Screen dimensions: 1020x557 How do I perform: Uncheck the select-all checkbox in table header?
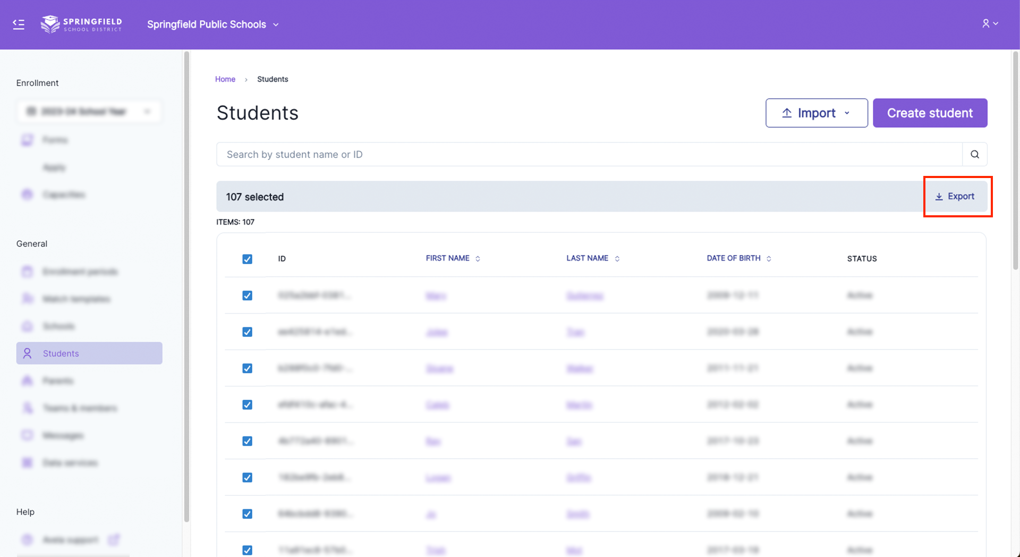(248, 259)
